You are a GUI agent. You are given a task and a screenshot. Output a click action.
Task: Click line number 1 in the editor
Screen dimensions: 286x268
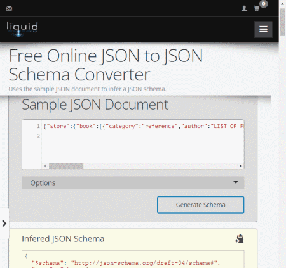tap(38, 126)
